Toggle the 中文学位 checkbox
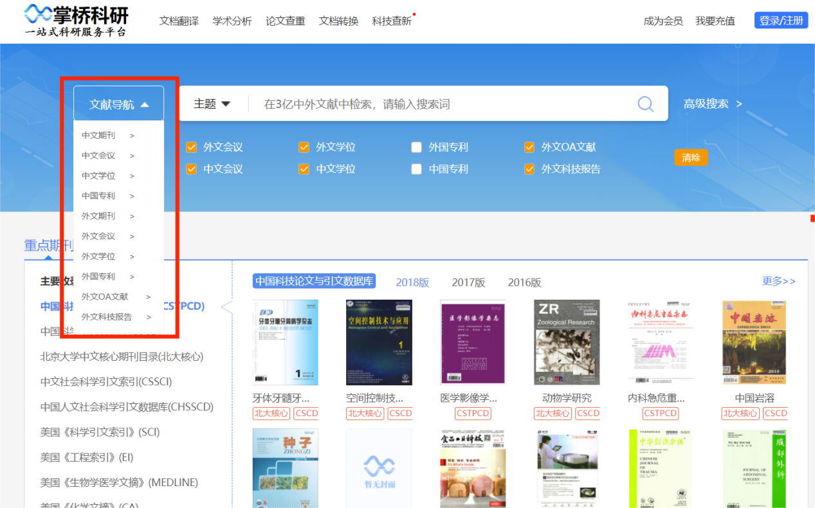 304,169
